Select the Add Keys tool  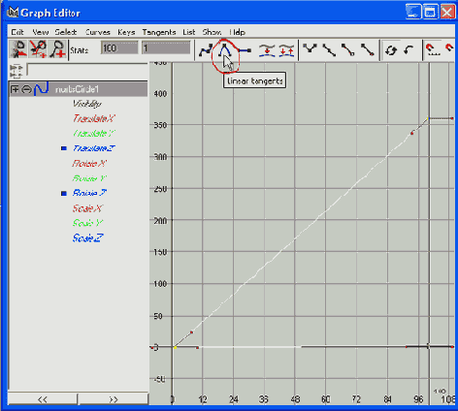coord(57,49)
